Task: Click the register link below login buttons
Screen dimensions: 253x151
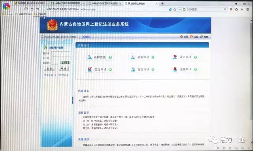Action: point(48,75)
